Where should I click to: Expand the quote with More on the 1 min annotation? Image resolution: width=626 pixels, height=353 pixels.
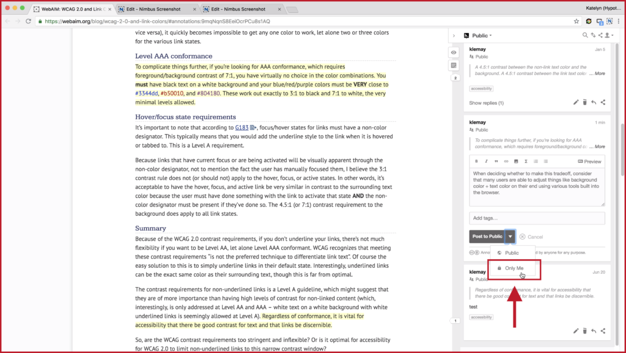tap(599, 147)
